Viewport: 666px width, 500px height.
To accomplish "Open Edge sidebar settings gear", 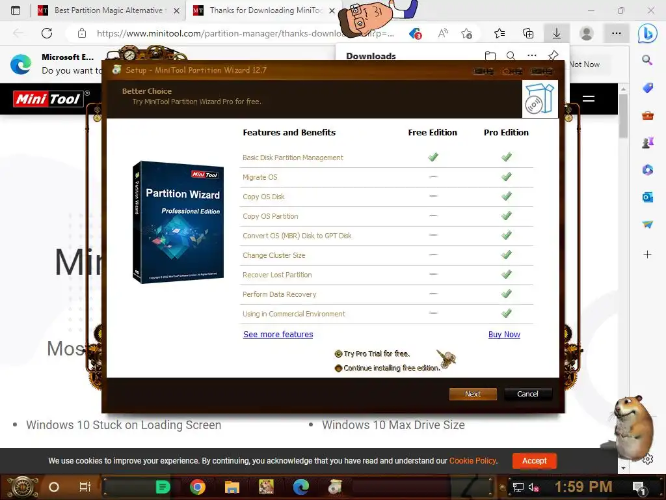I will 648,459.
